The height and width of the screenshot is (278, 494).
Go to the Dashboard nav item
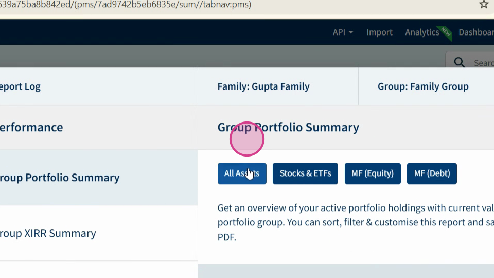click(476, 32)
